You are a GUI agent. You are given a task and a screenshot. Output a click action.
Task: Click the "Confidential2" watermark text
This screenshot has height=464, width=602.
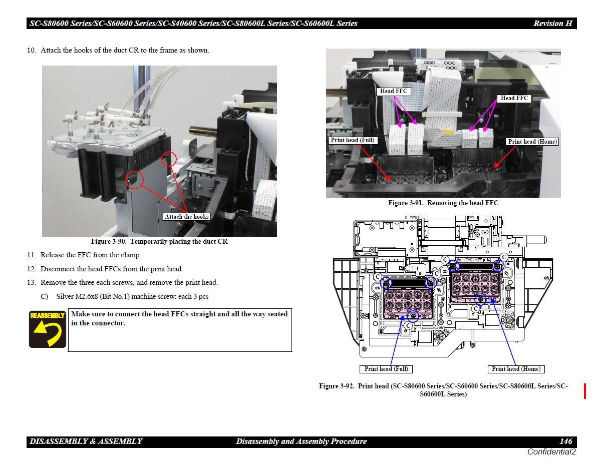click(x=551, y=452)
